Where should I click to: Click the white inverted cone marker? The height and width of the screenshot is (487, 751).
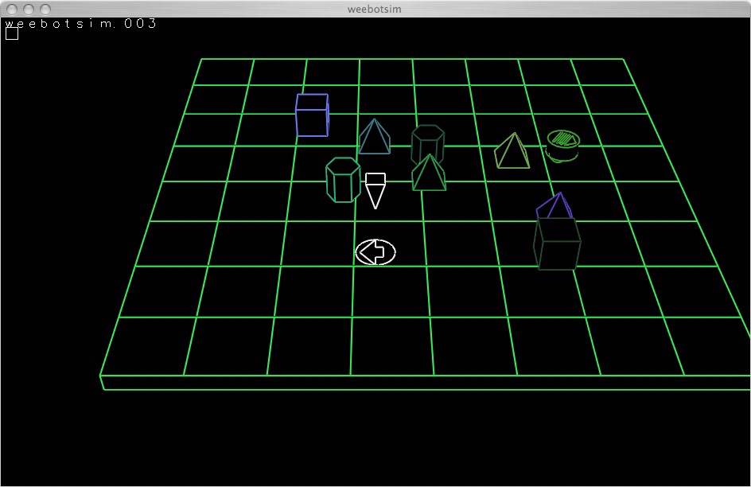click(x=375, y=191)
